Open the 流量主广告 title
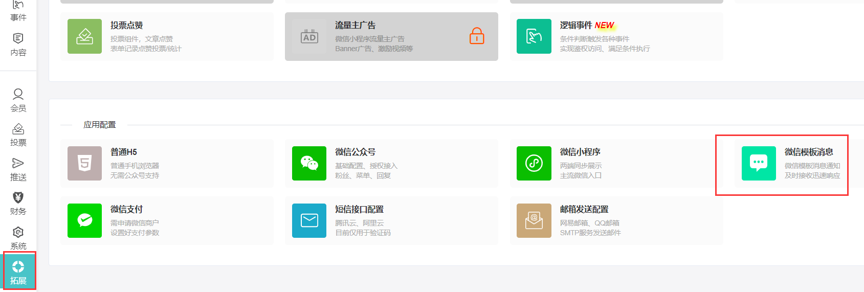Viewport: 864px width, 292px height. pos(356,25)
